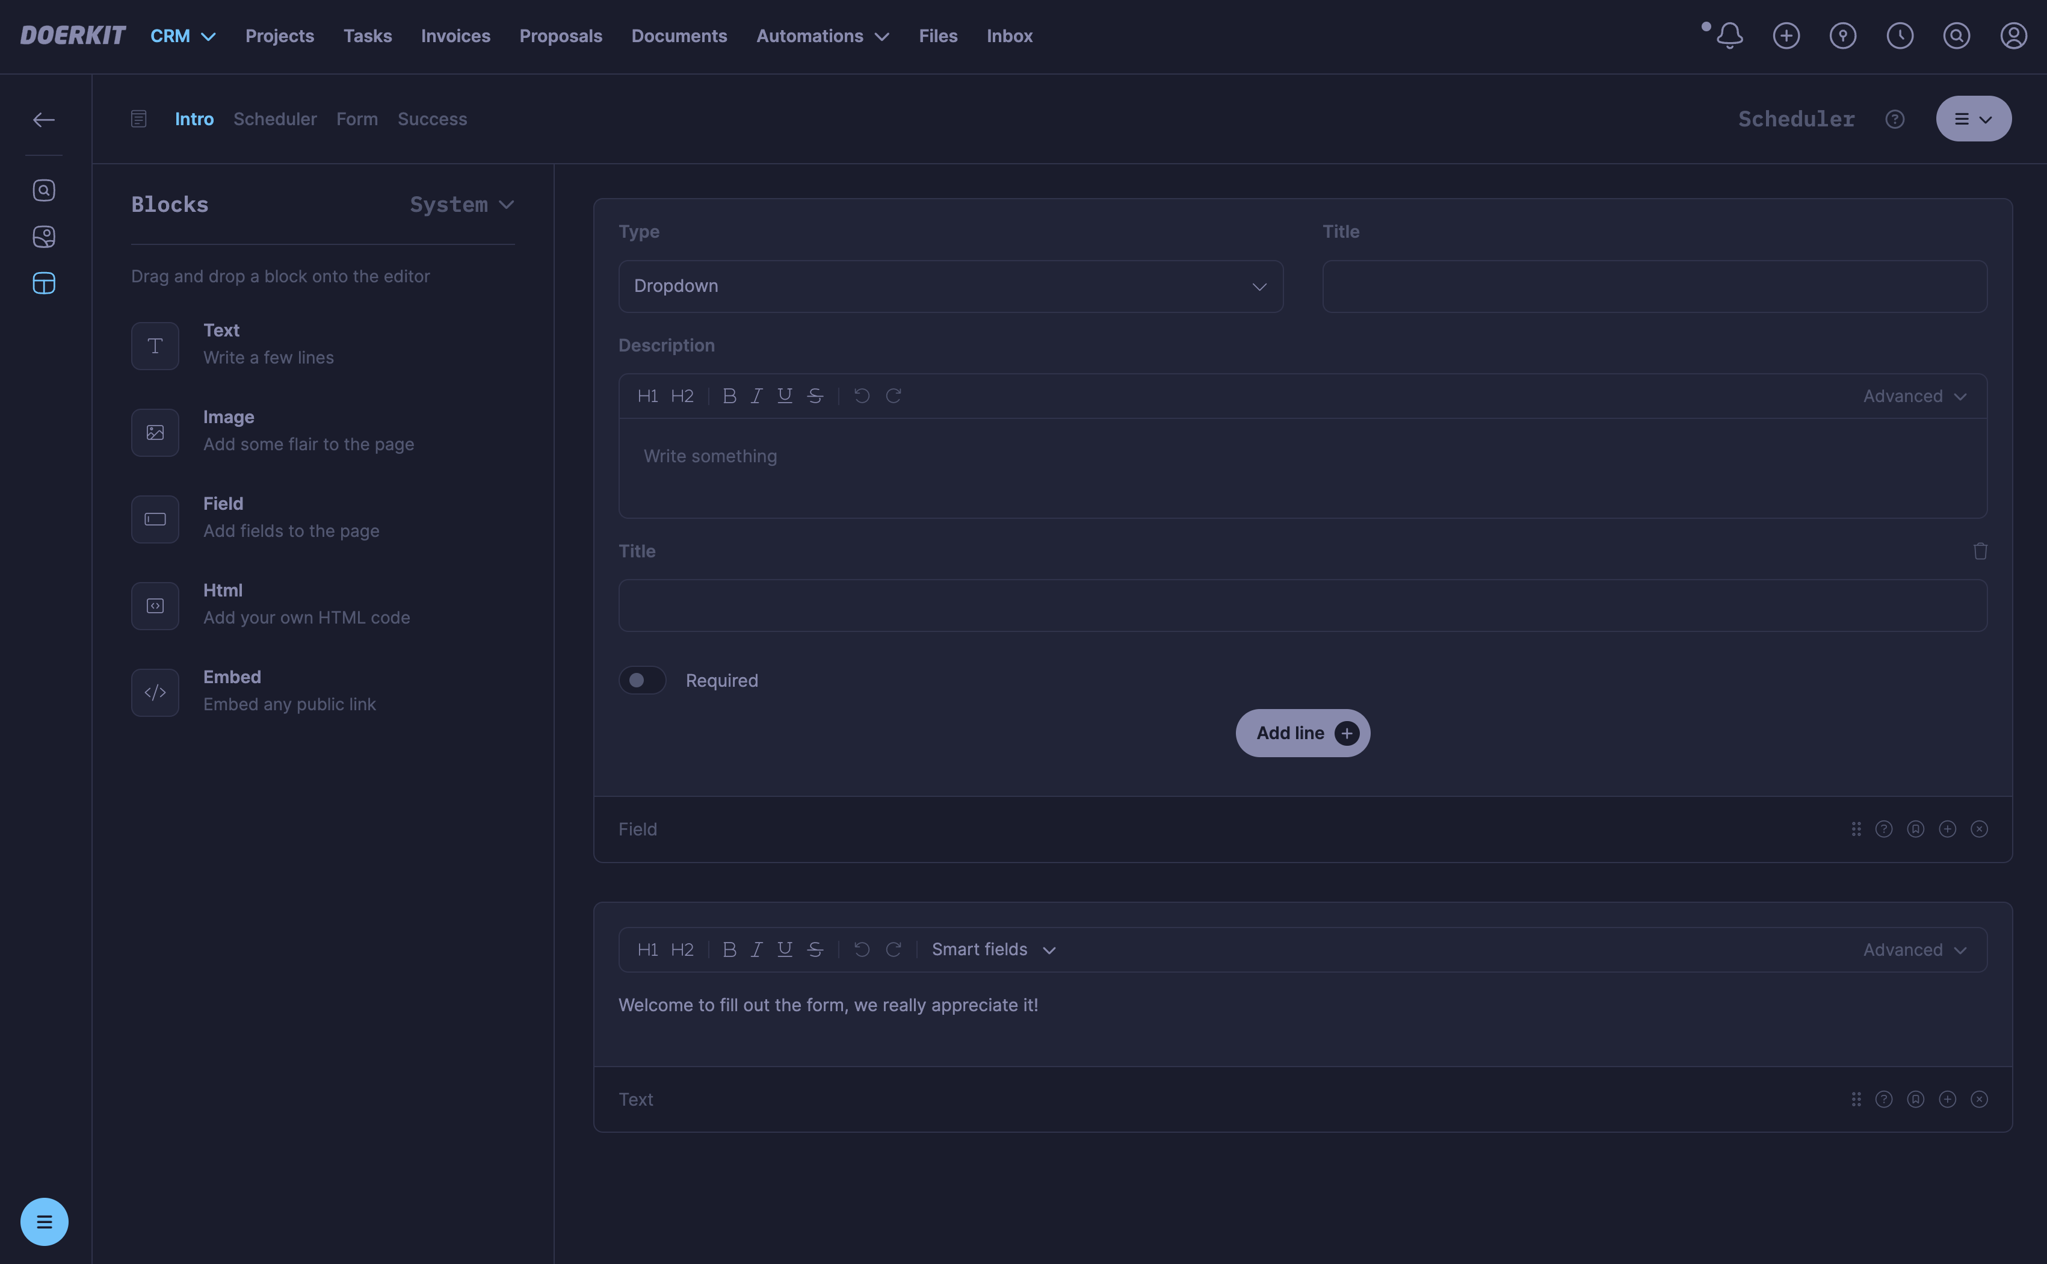The width and height of the screenshot is (2047, 1264).
Task: Switch to the Scheduler tab
Action: pyautogui.click(x=275, y=120)
